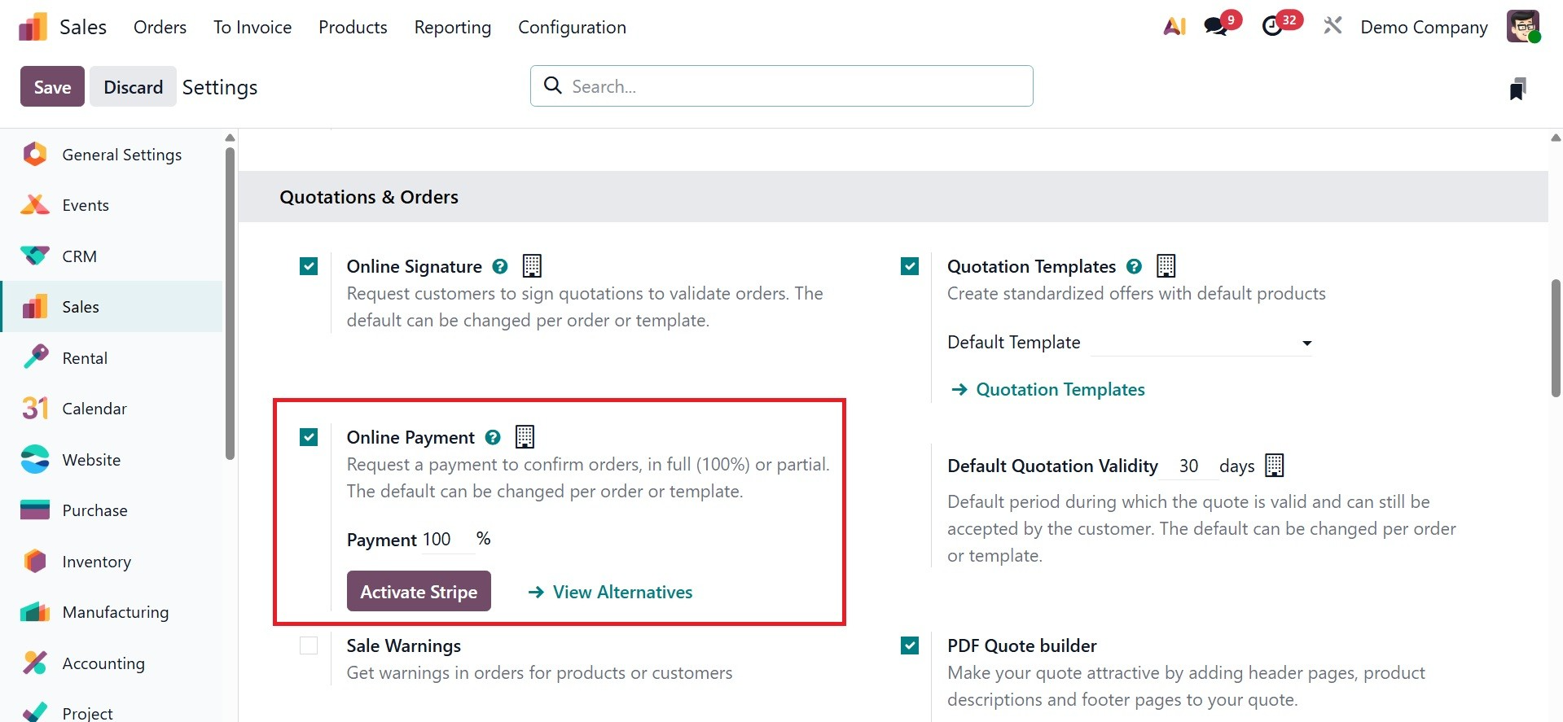
Task: Click the debug tools wrench icon
Action: [1333, 27]
